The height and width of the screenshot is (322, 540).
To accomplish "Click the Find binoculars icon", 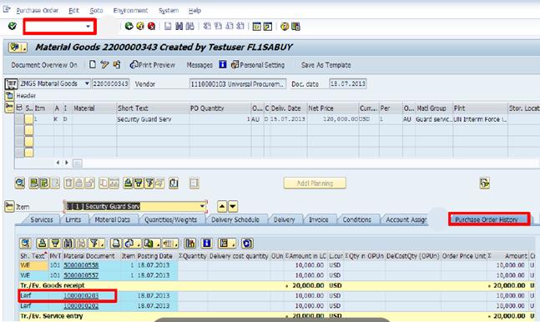I will (x=179, y=26).
